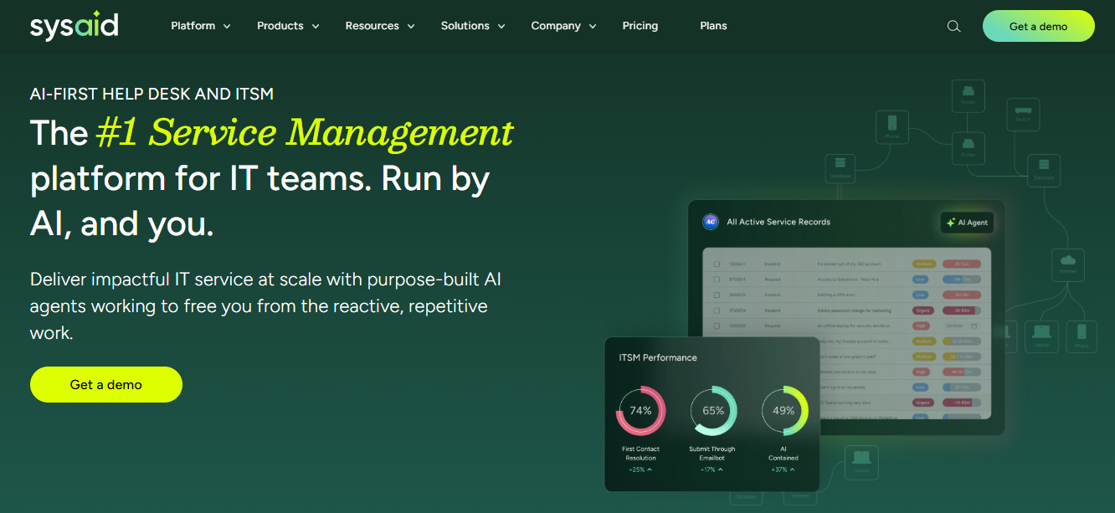Select the Switch node icon in the network diagram

[x=1023, y=113]
